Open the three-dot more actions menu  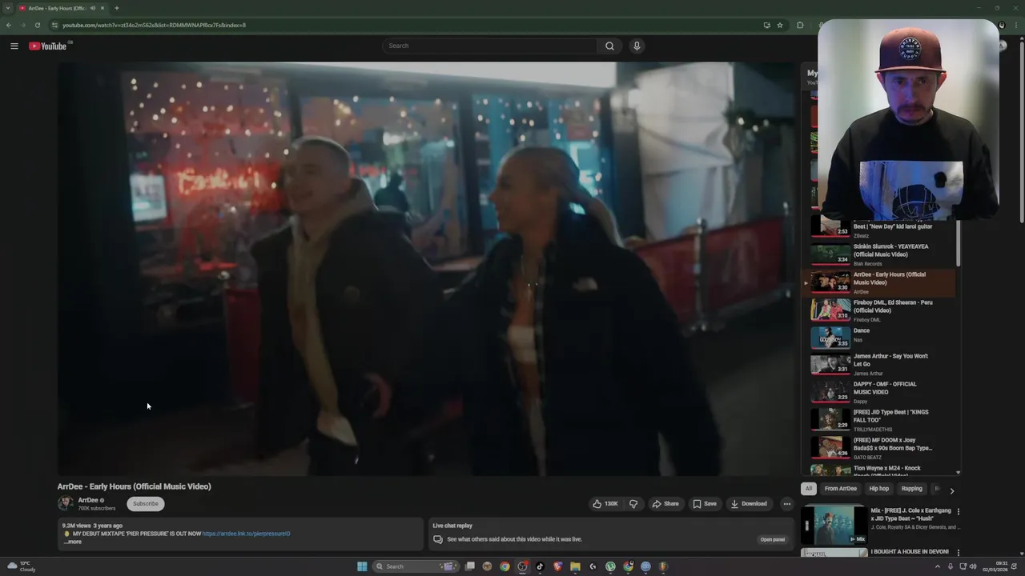coord(786,504)
